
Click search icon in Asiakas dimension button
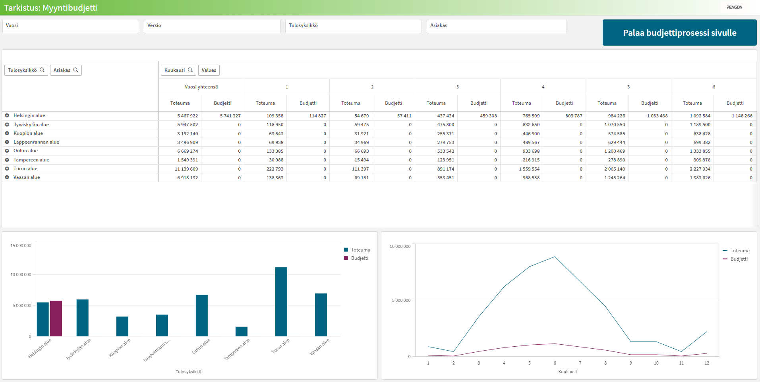tap(75, 70)
